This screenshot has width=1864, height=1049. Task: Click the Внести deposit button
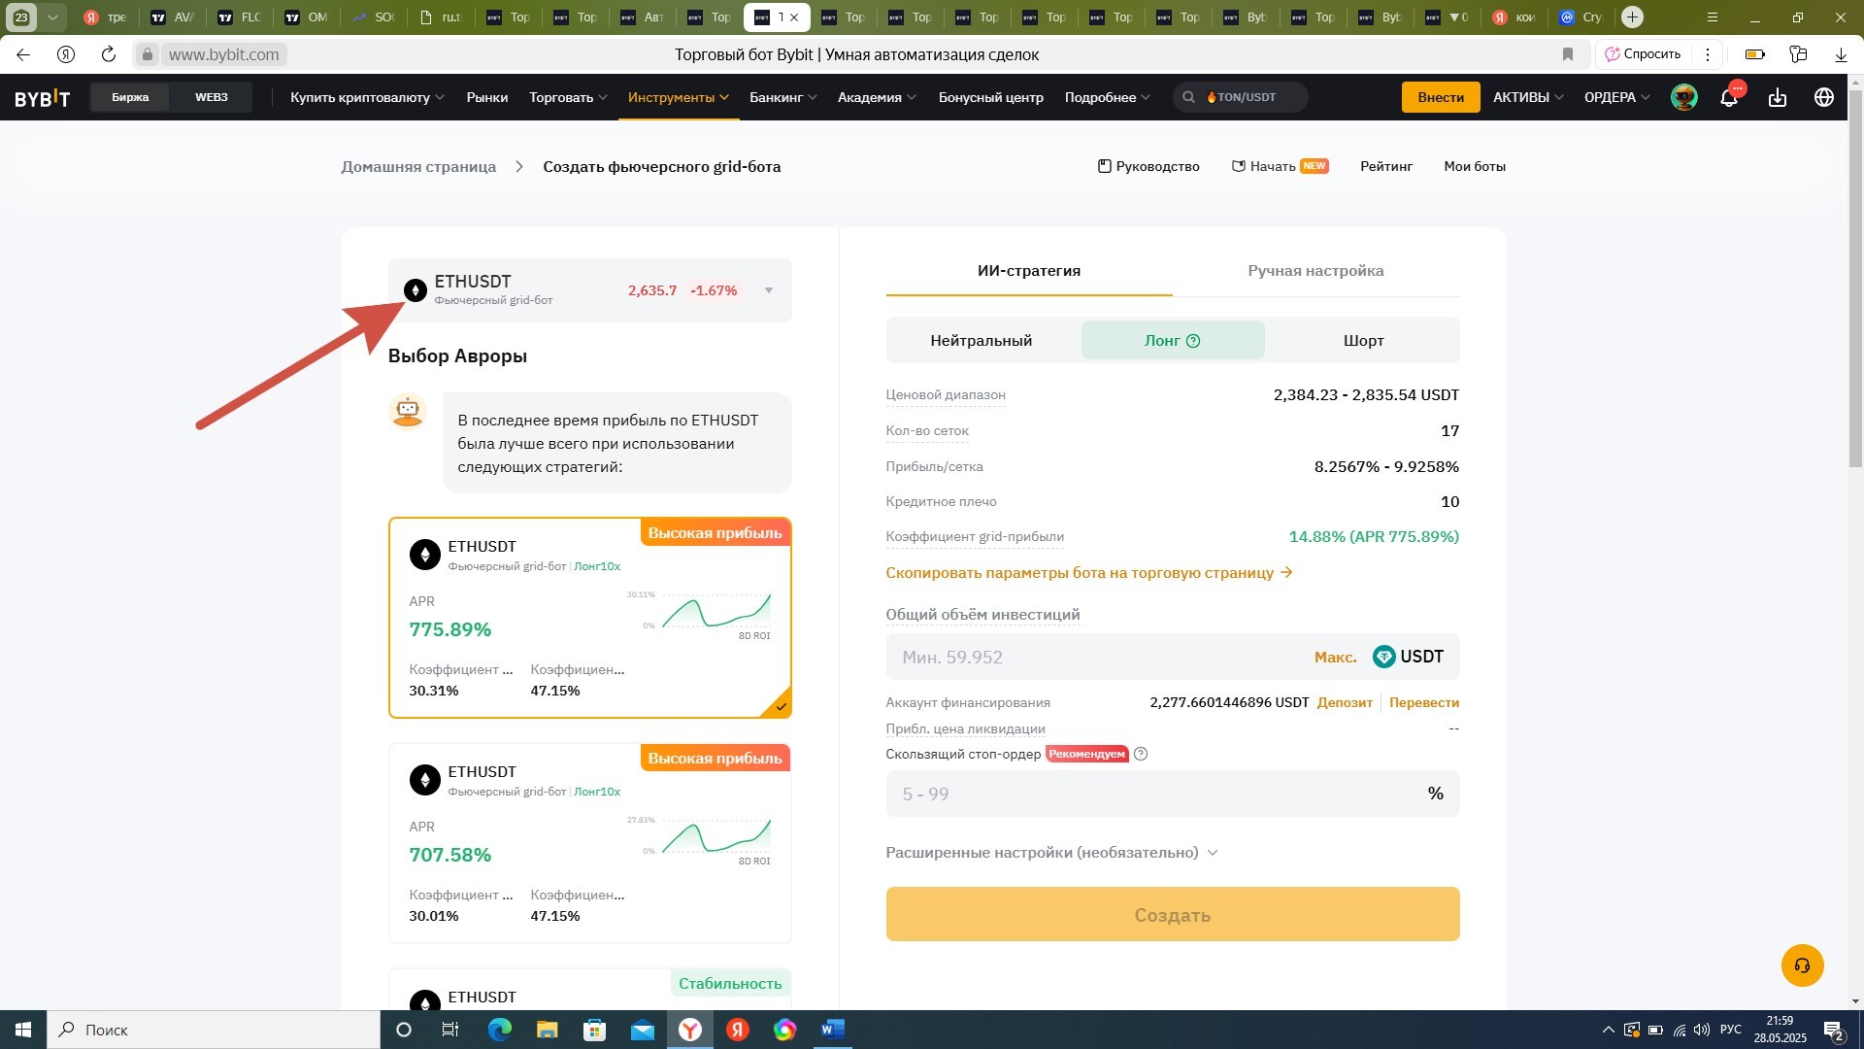1441,97
